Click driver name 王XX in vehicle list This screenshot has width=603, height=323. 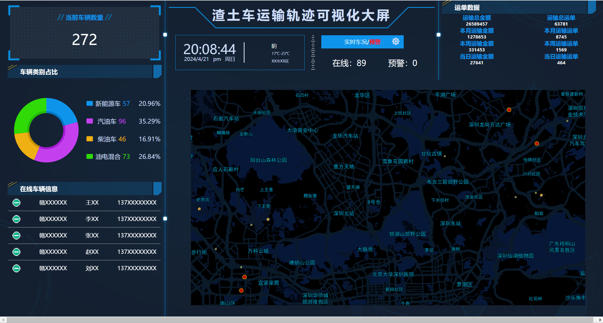92,202
